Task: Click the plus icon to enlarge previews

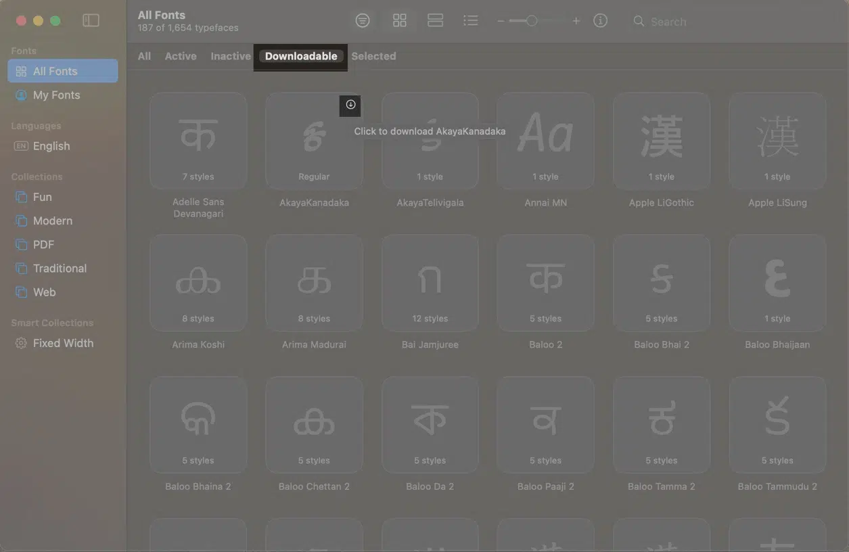Action: tap(576, 21)
